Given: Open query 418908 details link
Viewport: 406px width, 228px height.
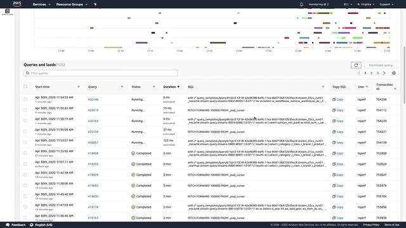Looking at the screenshot, I should tap(93, 153).
